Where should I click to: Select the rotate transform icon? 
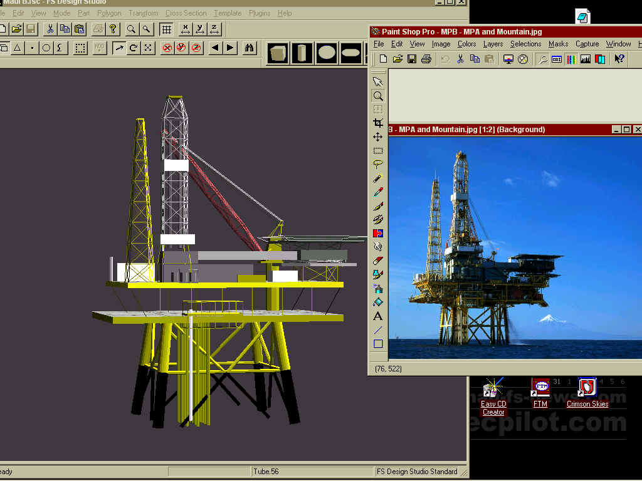tap(133, 48)
